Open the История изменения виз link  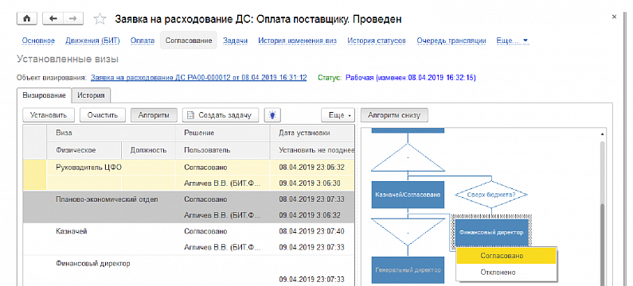tap(297, 41)
